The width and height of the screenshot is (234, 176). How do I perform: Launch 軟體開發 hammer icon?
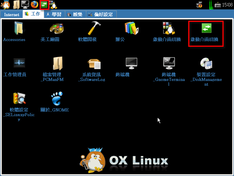(94, 29)
